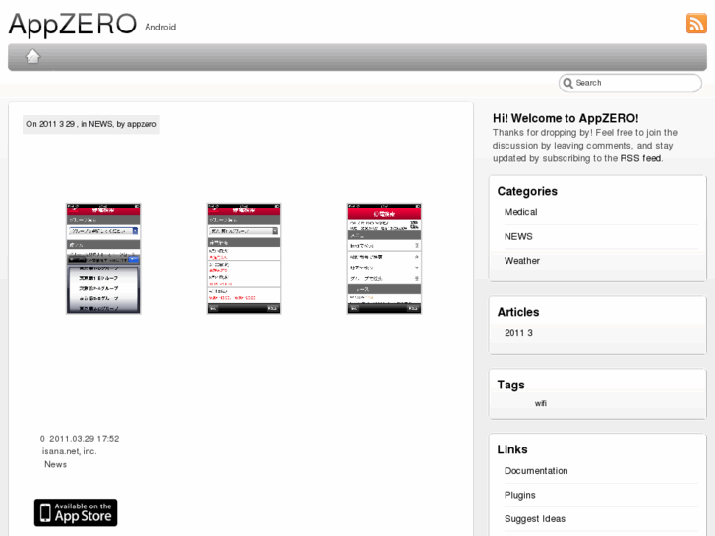Open the RSS feed icon
Image resolution: width=715 pixels, height=536 pixels.
point(696,24)
